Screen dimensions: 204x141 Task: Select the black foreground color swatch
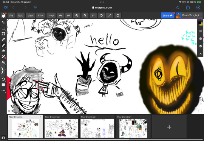(x=199, y=23)
